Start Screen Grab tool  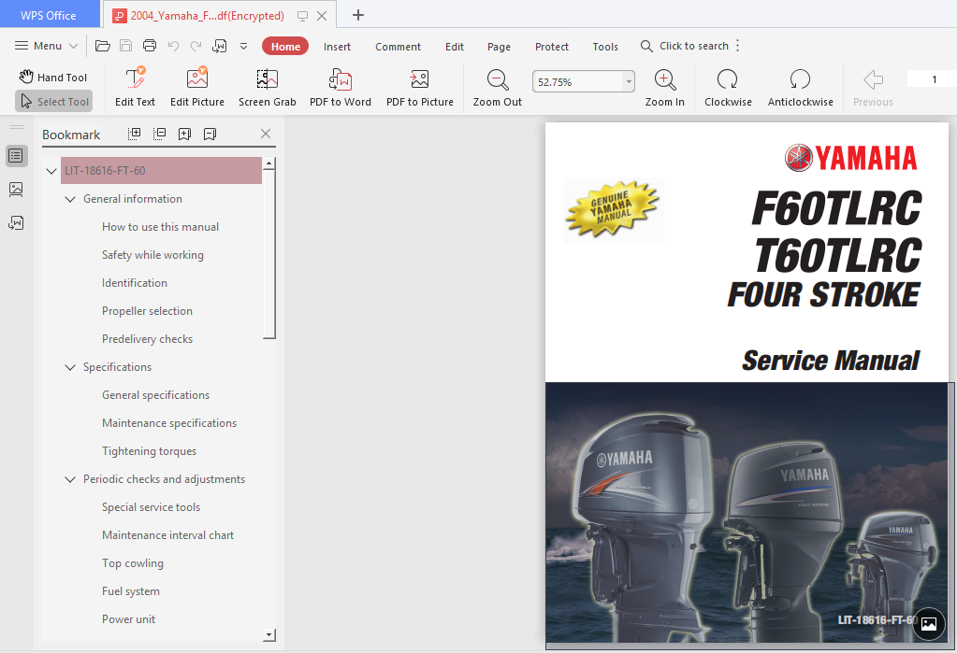[x=268, y=87]
